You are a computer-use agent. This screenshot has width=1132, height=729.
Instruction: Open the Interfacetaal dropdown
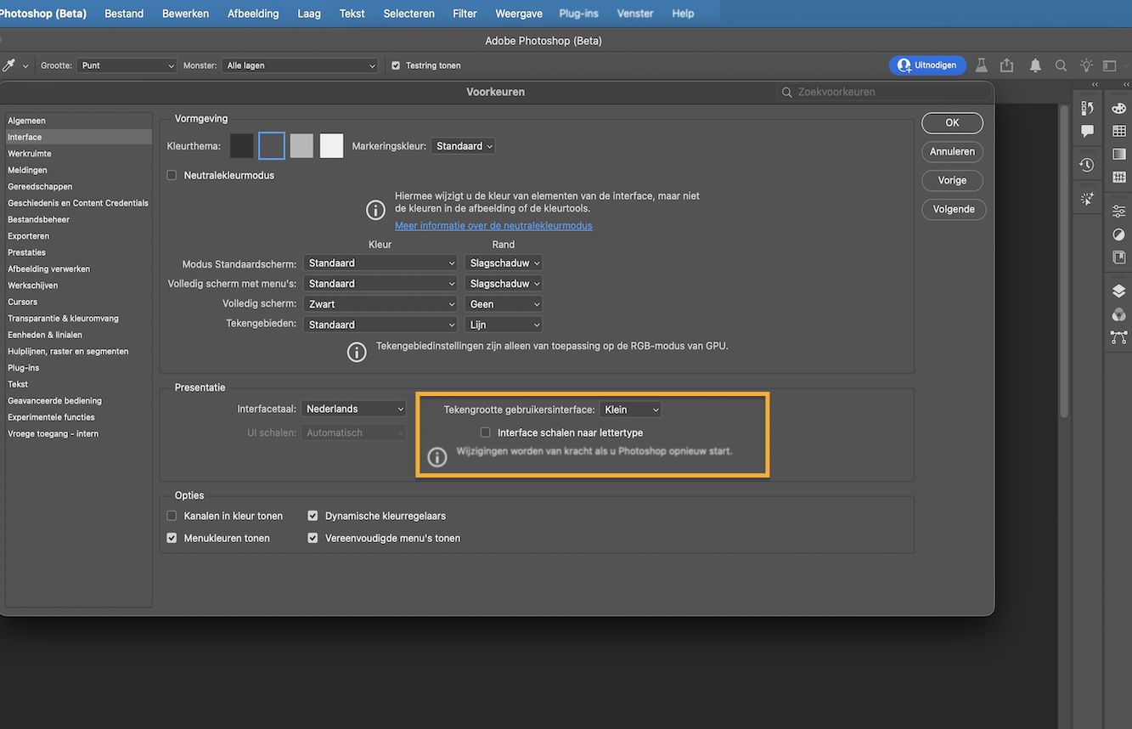tap(353, 408)
